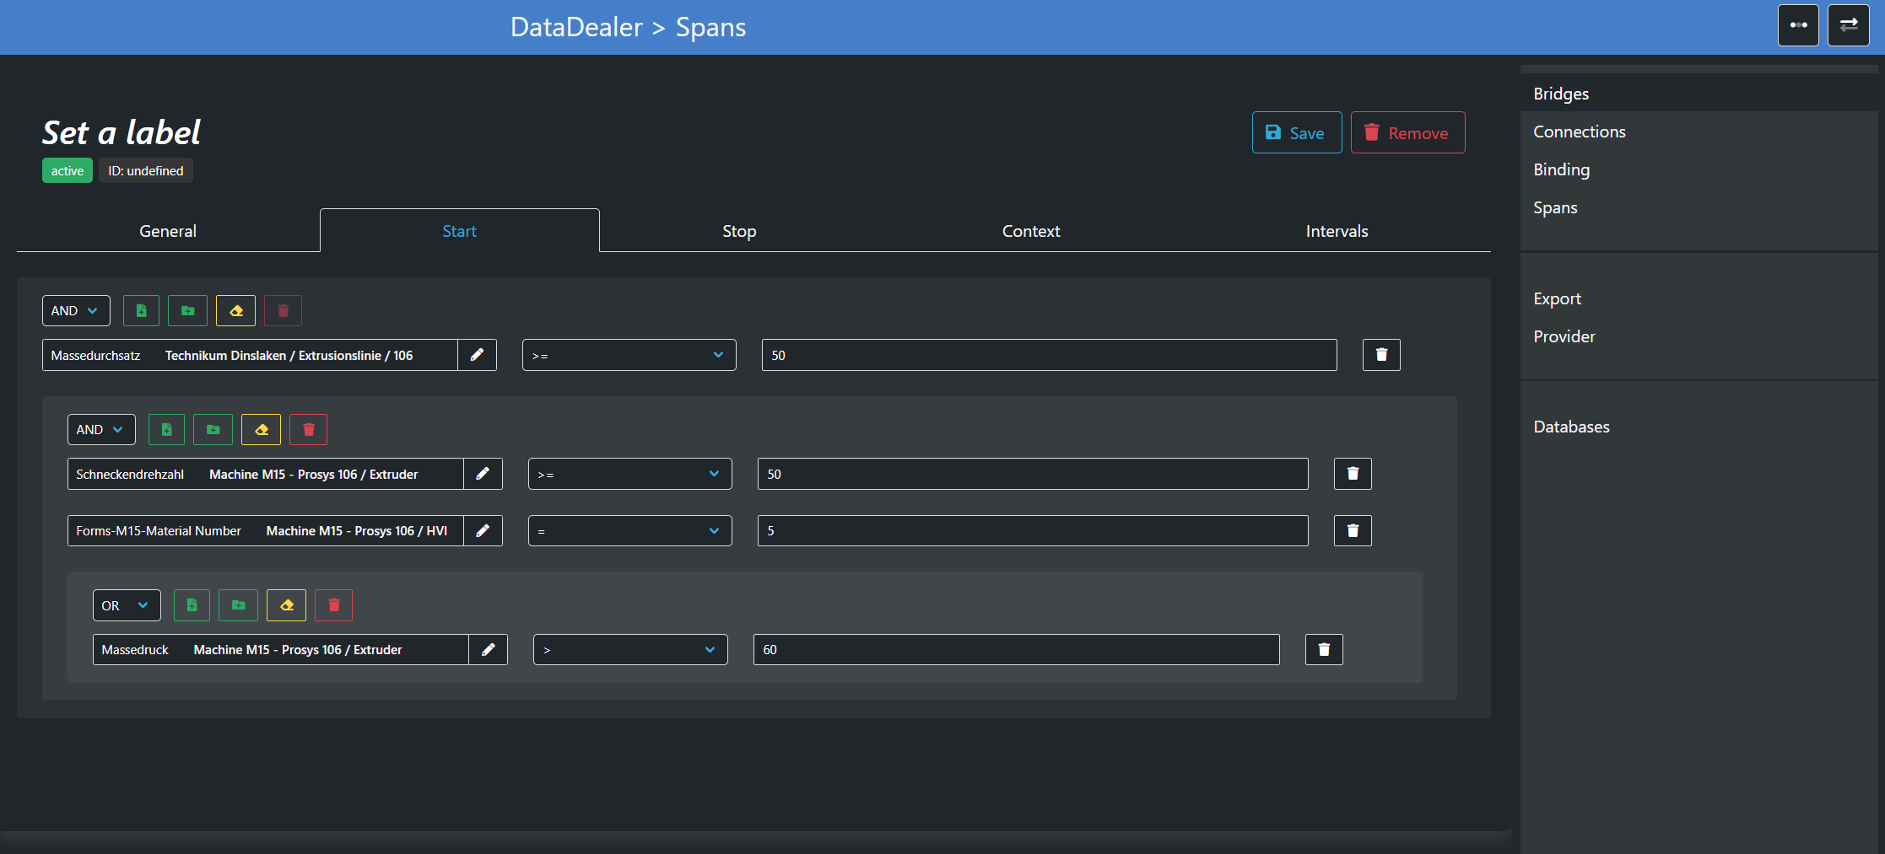The height and width of the screenshot is (854, 1885).
Task: Click the yellow eraser icon in OR group
Action: (286, 605)
